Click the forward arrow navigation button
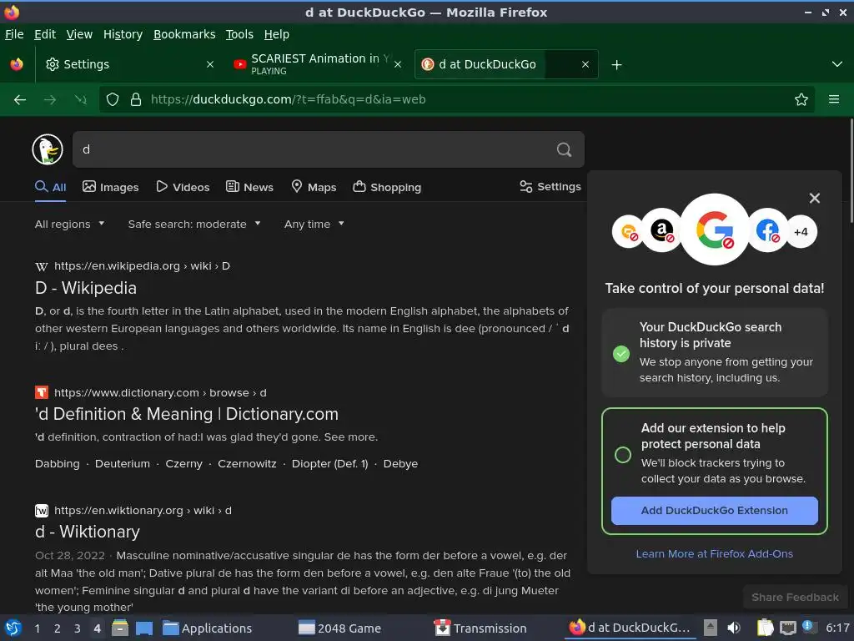This screenshot has height=641, width=854. tap(50, 99)
